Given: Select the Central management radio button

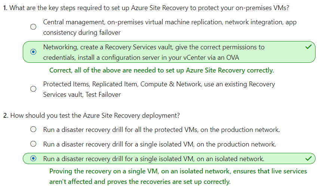Looking at the screenshot, I should click(33, 27).
